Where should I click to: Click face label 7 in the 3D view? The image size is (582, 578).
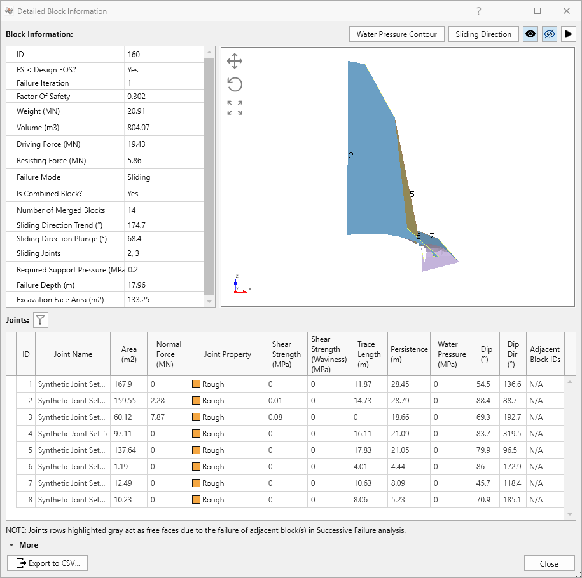tap(432, 236)
